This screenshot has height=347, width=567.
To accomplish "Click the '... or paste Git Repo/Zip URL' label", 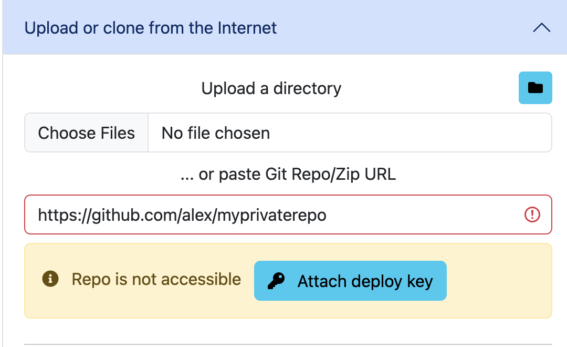I will point(288,174).
